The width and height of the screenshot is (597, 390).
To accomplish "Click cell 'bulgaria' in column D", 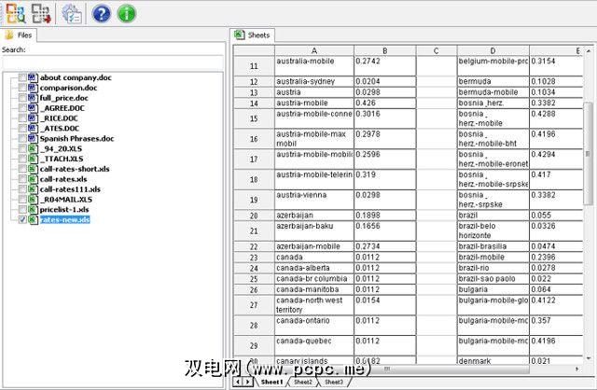I will tap(493, 289).
